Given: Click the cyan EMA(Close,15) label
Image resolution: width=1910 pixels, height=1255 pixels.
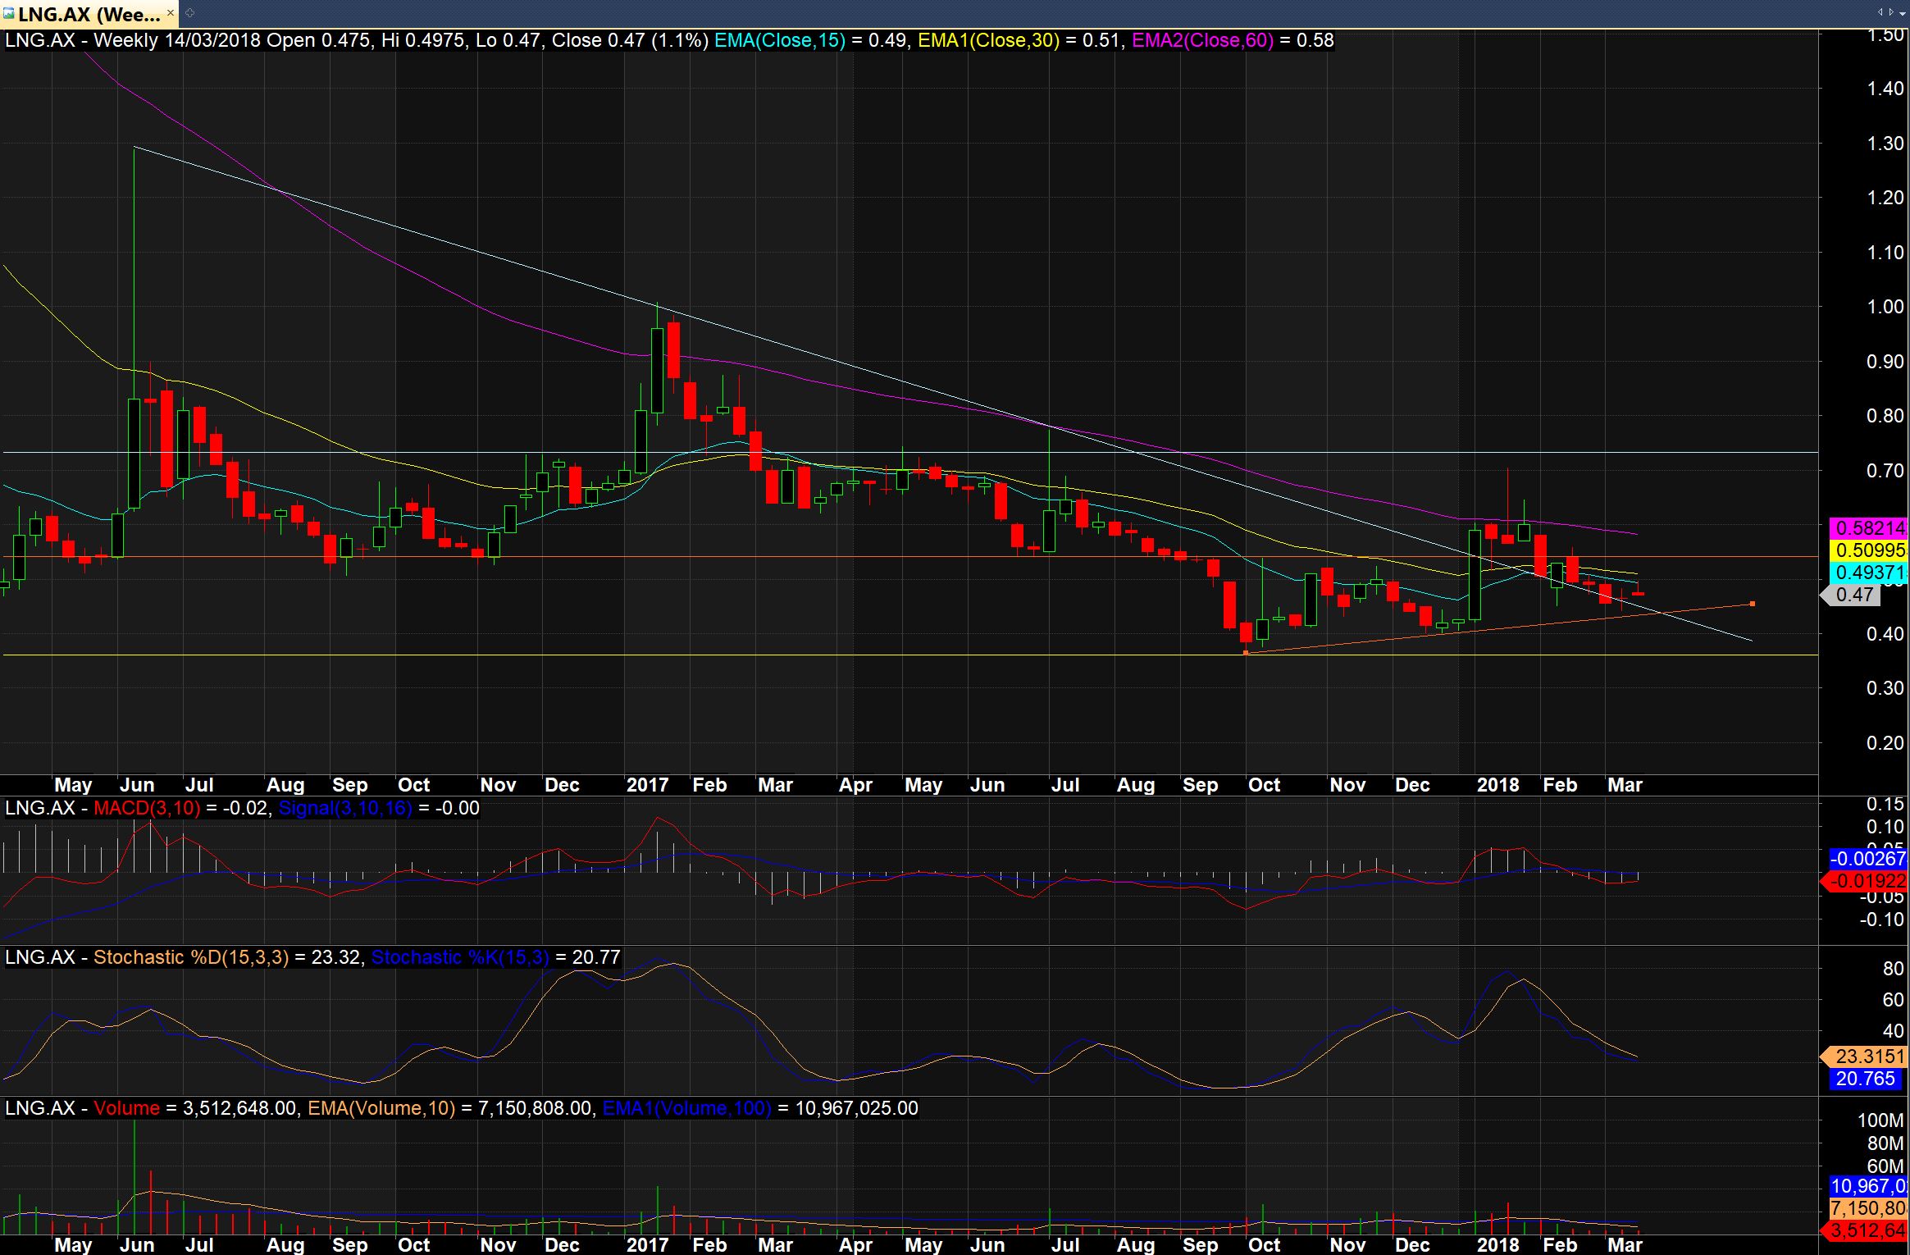Looking at the screenshot, I should 779,40.
